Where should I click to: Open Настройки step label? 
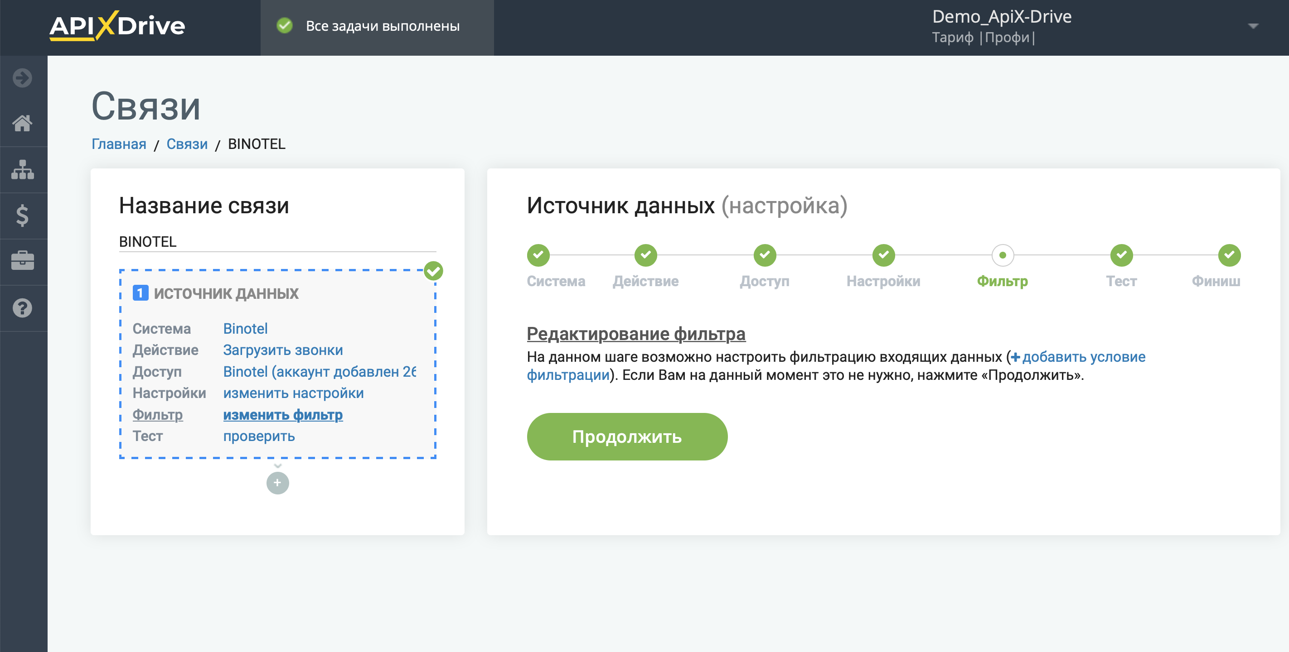tap(883, 281)
